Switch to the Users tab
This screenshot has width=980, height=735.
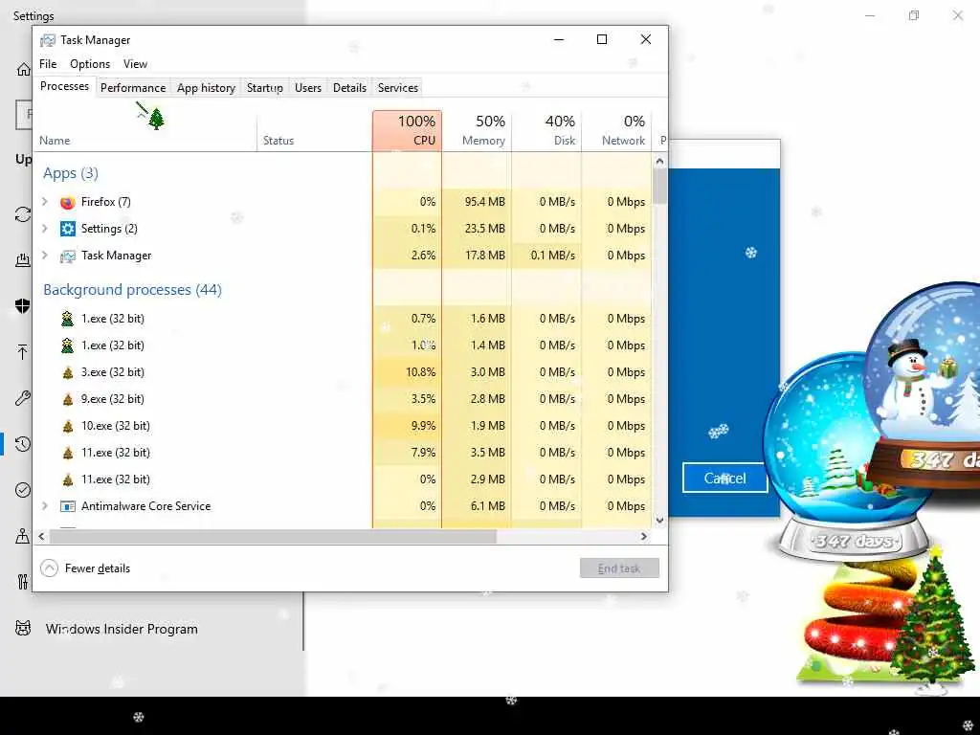(308, 88)
